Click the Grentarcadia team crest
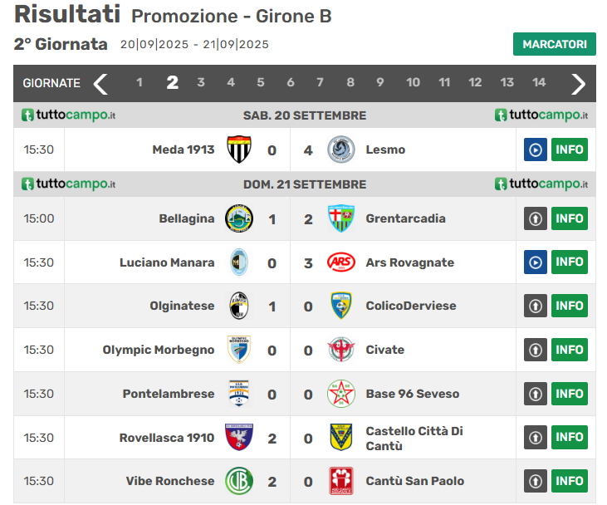The image size is (607, 505). pos(340,218)
